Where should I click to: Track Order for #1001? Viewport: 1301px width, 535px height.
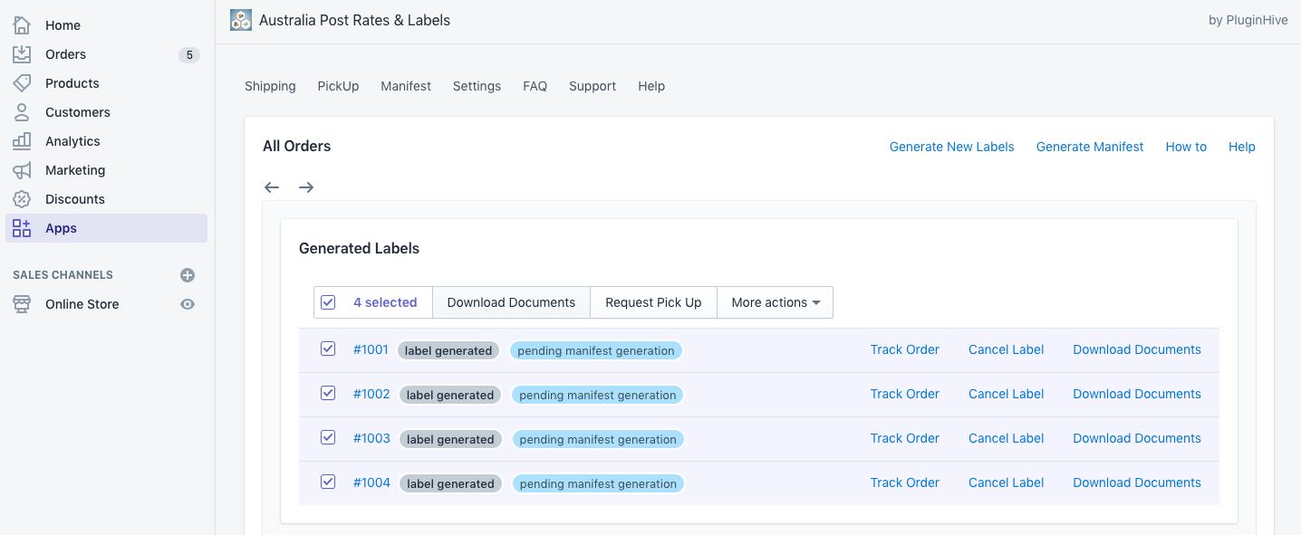(x=904, y=349)
